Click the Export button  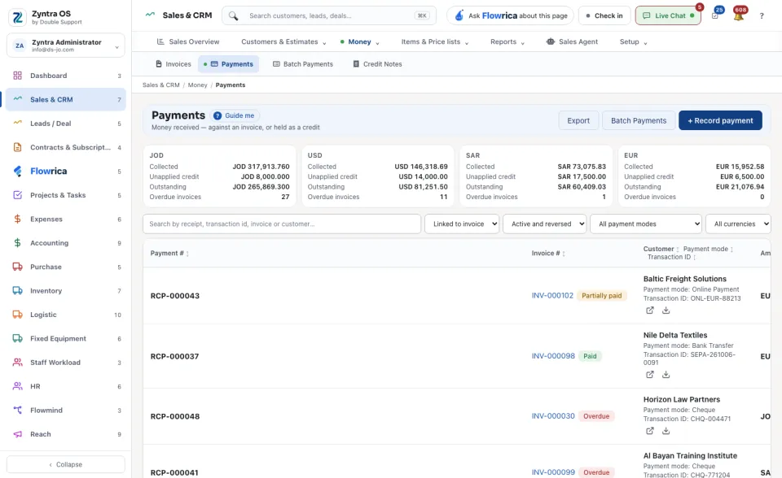pos(578,120)
